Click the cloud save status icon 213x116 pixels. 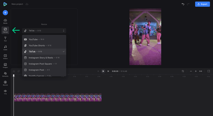coord(27,4)
